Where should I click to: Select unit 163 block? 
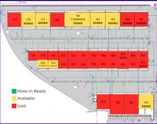(133, 64)
